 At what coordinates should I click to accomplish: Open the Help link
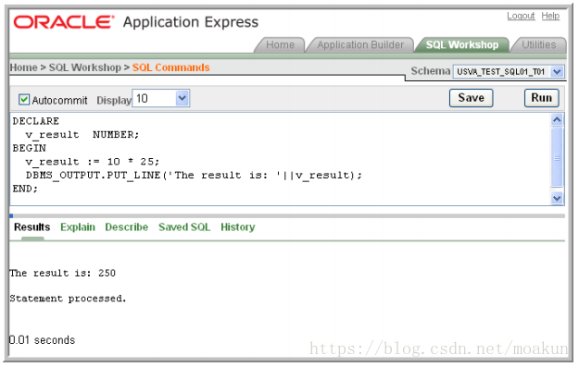(550, 16)
